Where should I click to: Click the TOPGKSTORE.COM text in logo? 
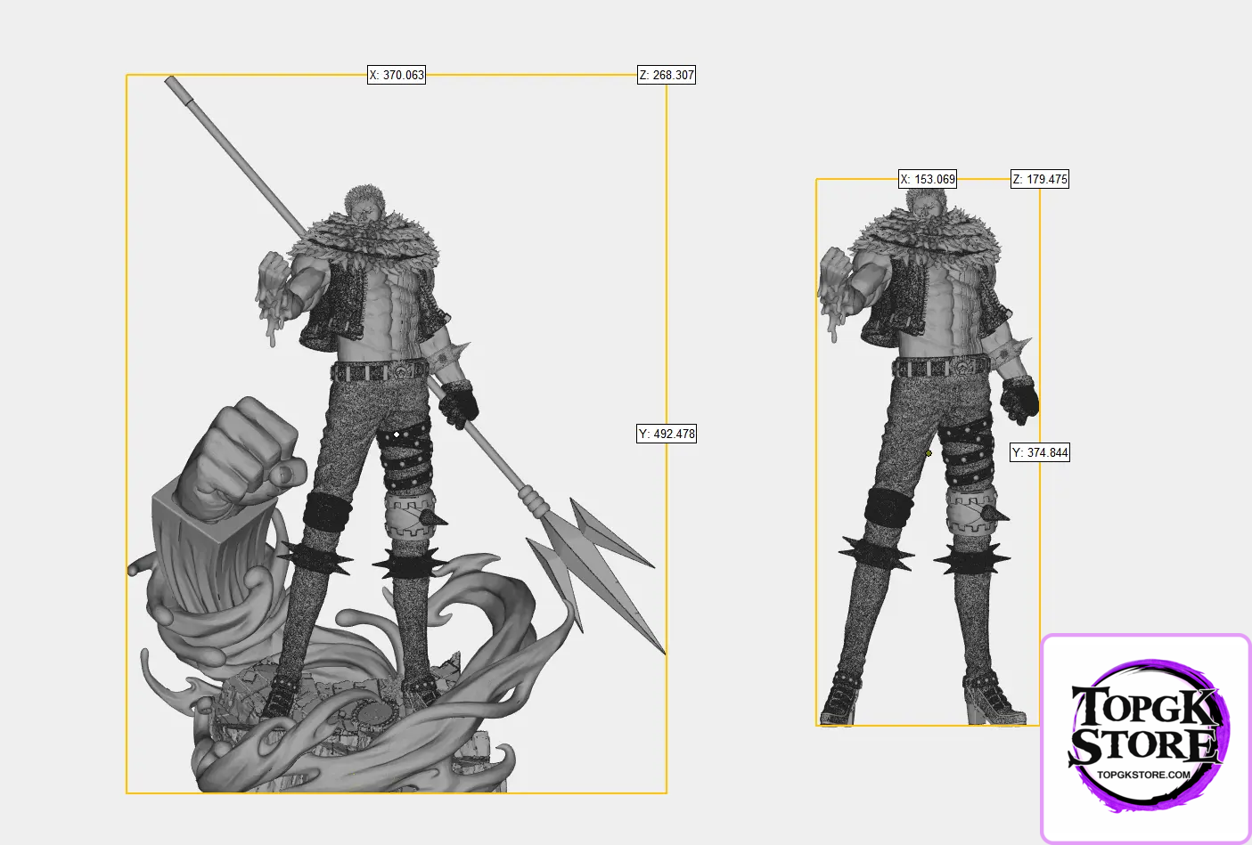(x=1143, y=774)
